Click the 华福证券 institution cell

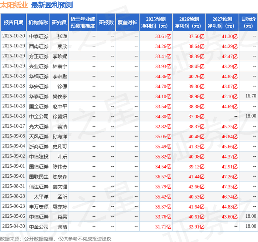pos(39,76)
